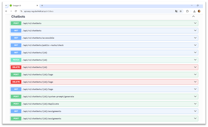Click path text /api/v1/chatbots/public-route/check
This screenshot has width=208, height=127.
[43, 45]
